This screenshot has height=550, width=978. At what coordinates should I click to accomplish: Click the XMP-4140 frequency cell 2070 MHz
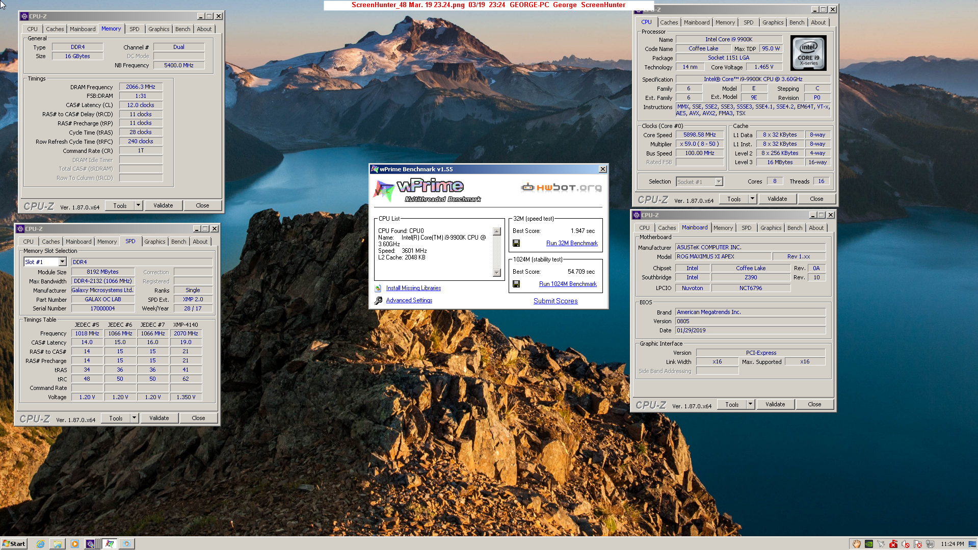click(x=186, y=334)
